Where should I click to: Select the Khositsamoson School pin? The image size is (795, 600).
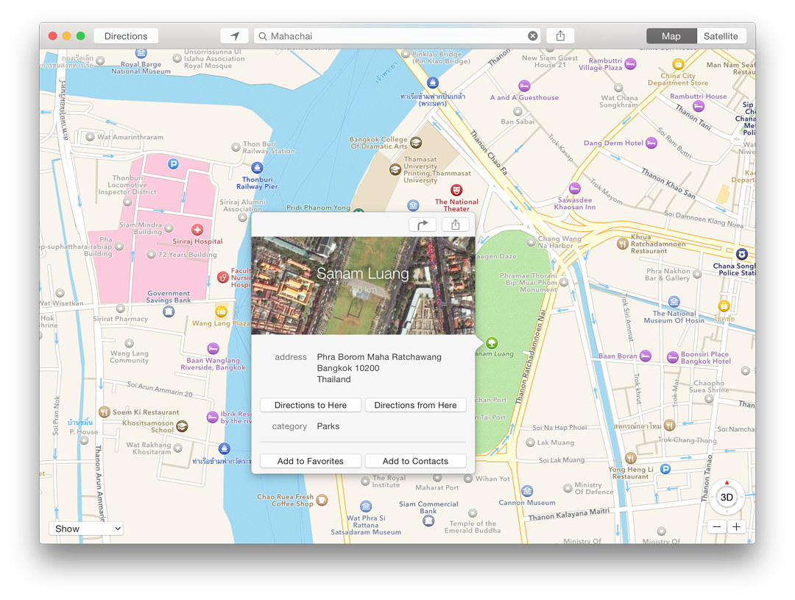coord(182,426)
